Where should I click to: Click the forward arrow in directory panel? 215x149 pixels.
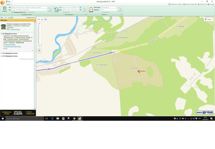click(x=6, y=17)
